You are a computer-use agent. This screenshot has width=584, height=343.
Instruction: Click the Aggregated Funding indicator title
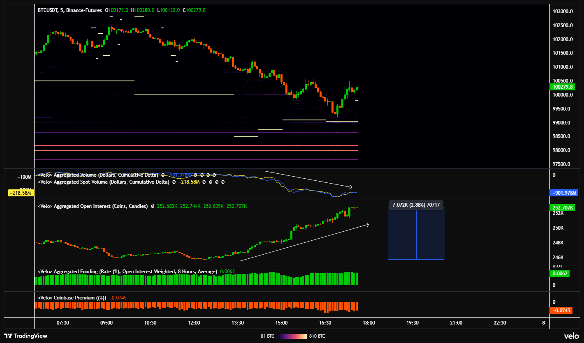tap(127, 272)
